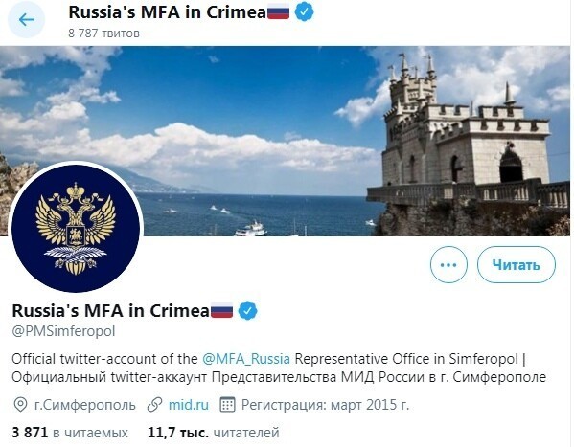
Task: Open the three-dots more options menu
Action: click(448, 265)
